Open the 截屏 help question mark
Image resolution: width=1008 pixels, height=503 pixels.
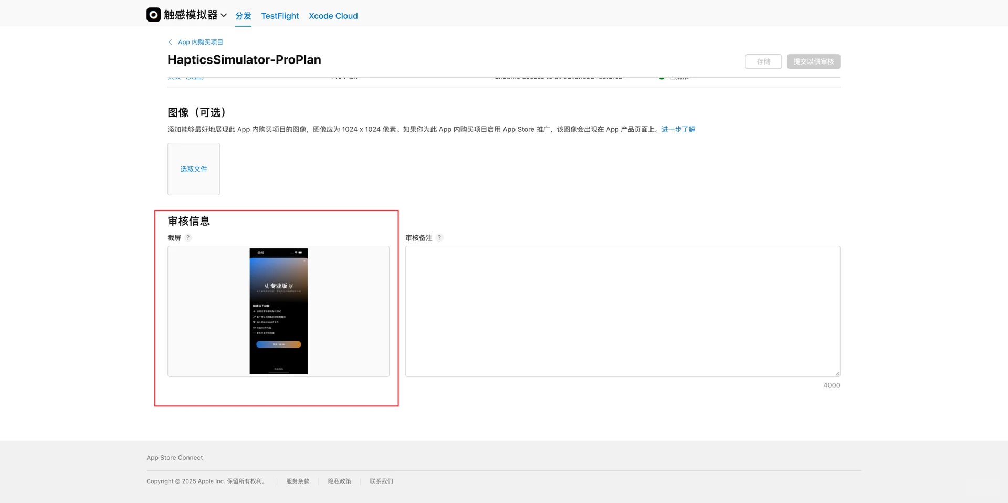(188, 237)
